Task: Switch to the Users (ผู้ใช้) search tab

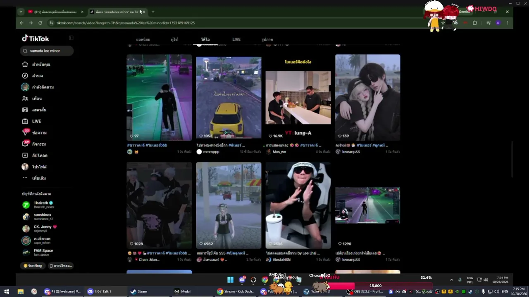Action: pos(174,39)
